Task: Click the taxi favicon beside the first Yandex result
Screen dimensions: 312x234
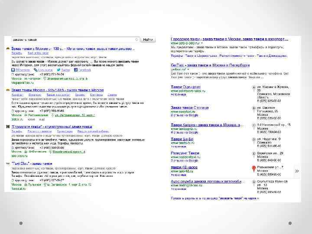Action: point(8,49)
